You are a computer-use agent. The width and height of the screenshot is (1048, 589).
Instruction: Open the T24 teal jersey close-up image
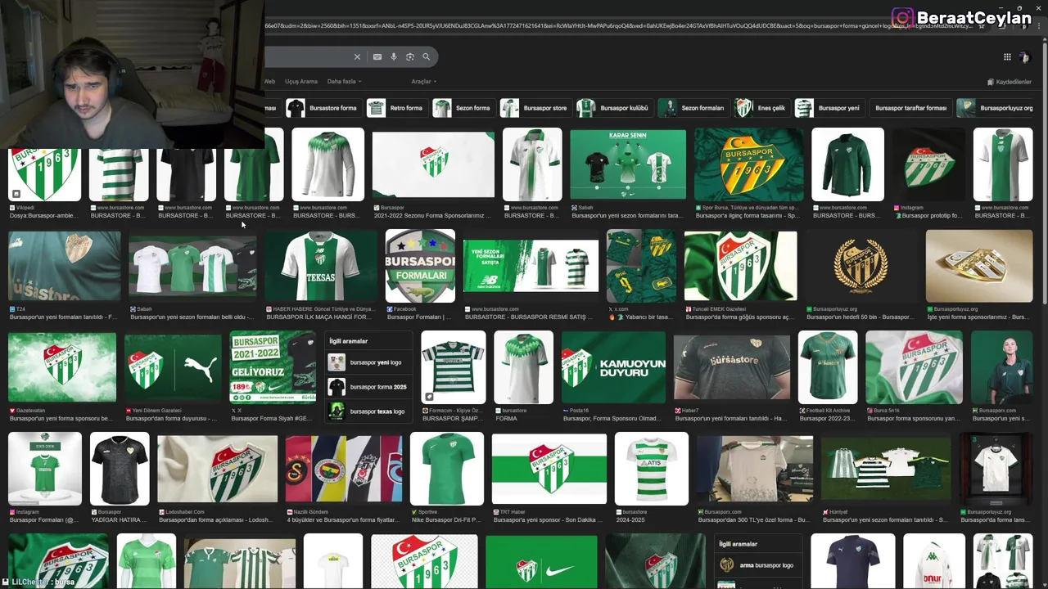[x=64, y=266]
